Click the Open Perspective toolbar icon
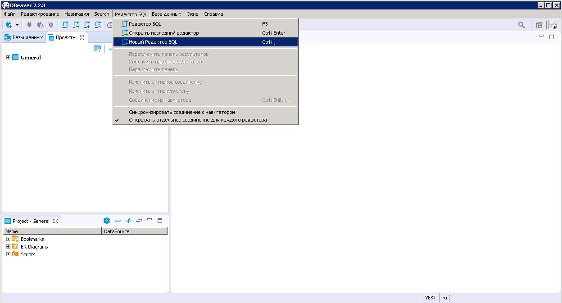 click(x=539, y=25)
